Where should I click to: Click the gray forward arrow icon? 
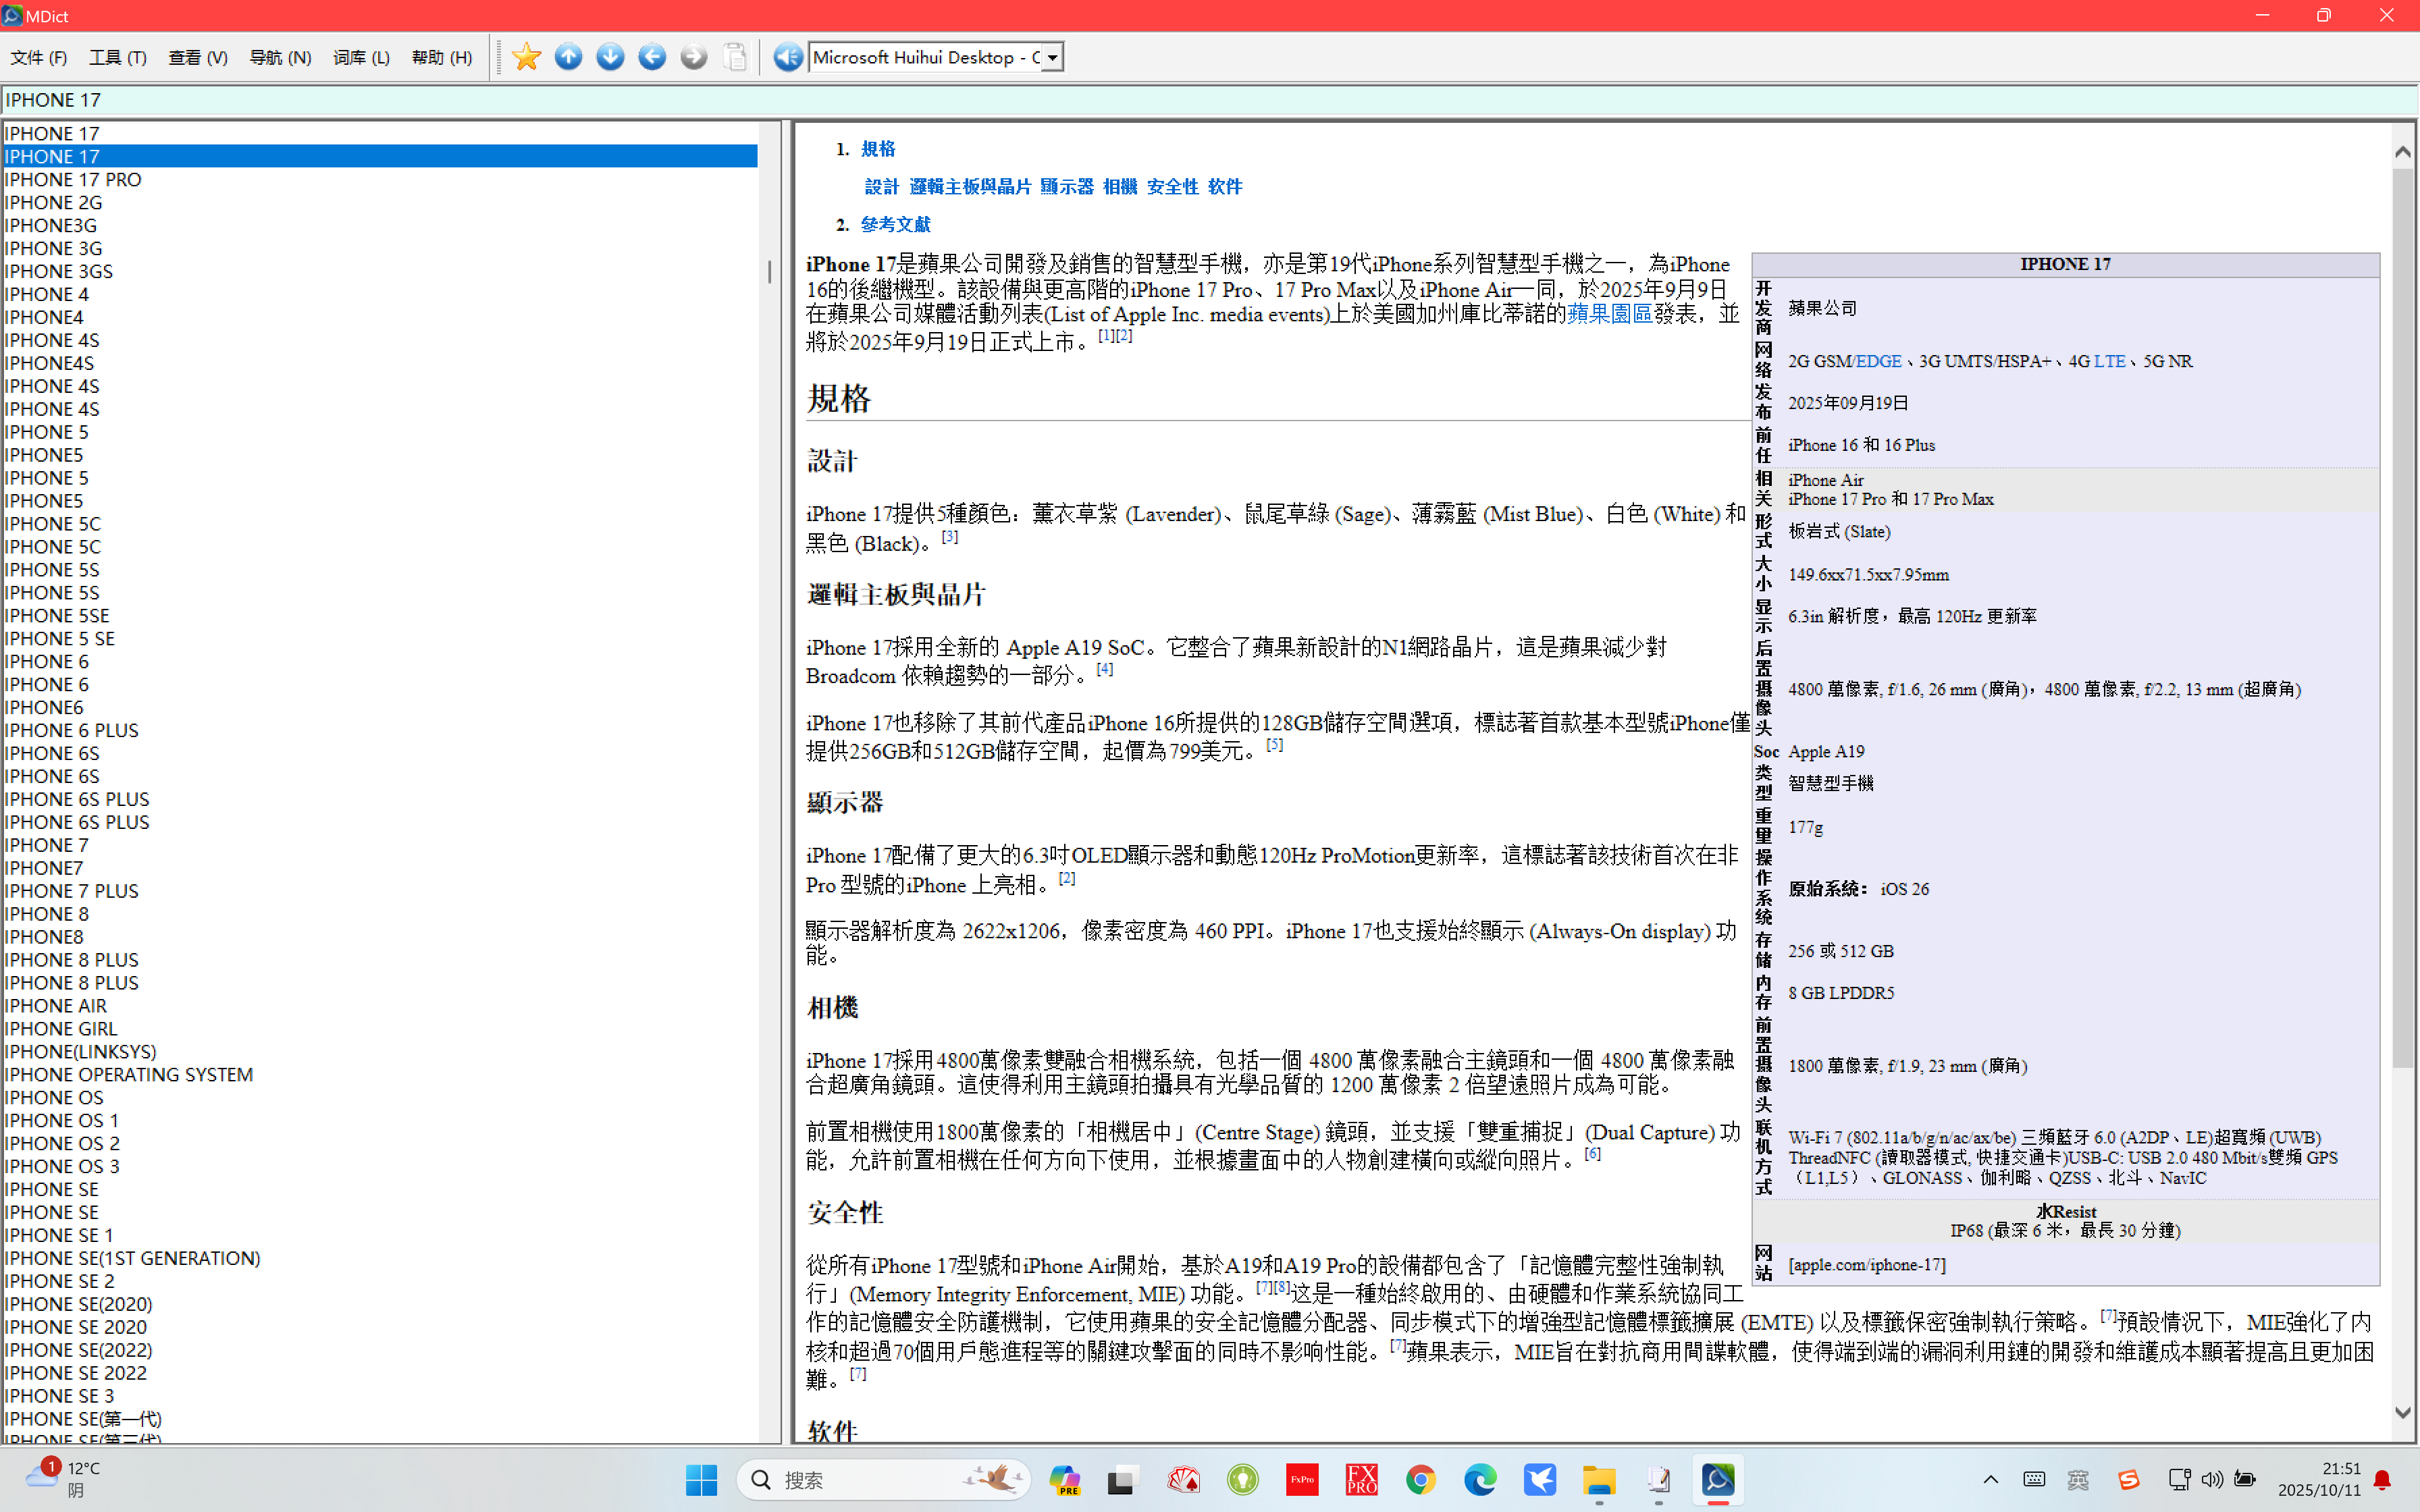tap(693, 57)
